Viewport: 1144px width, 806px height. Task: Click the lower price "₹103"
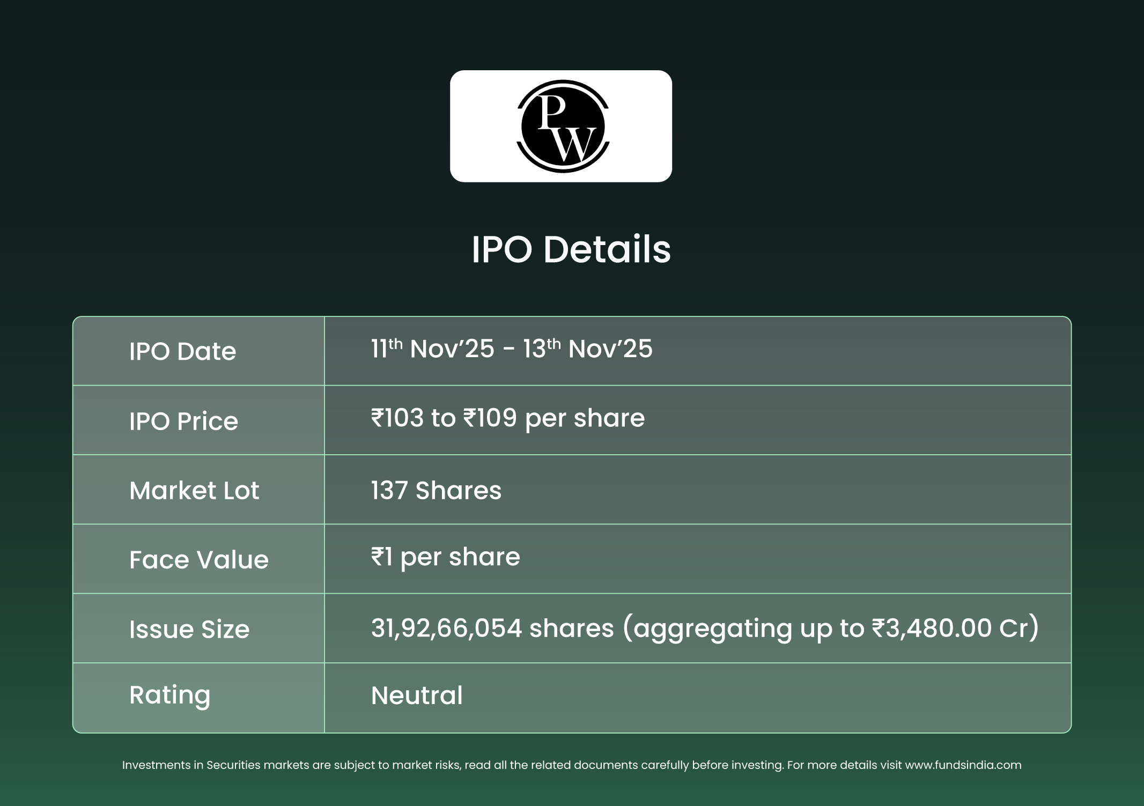tap(397, 418)
